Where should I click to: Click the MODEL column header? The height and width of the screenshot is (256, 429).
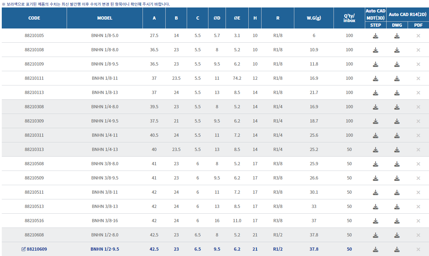pyautogui.click(x=104, y=18)
